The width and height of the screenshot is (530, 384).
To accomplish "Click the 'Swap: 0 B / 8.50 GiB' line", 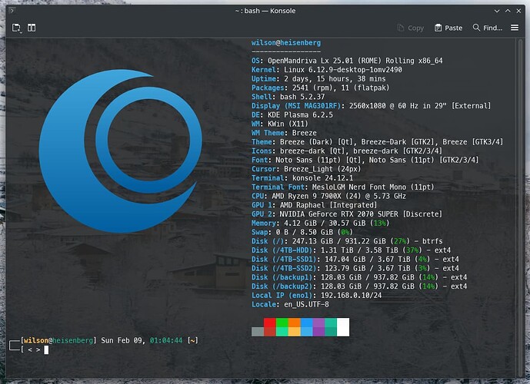I will (302, 232).
